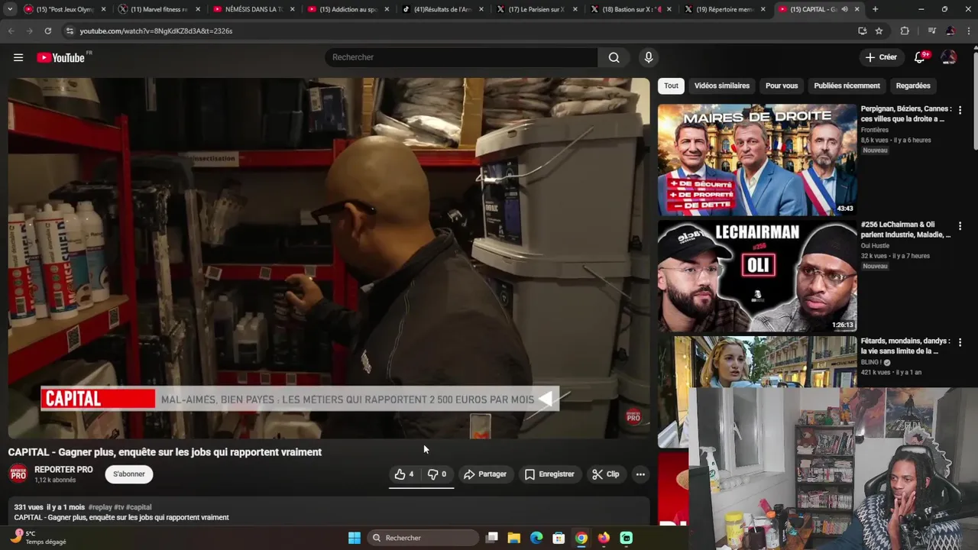Click the Créer button
The image size is (978, 550).
(881, 57)
